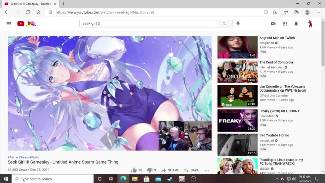Open the notifications bell
This screenshot has height=183, width=325.
click(x=296, y=24)
